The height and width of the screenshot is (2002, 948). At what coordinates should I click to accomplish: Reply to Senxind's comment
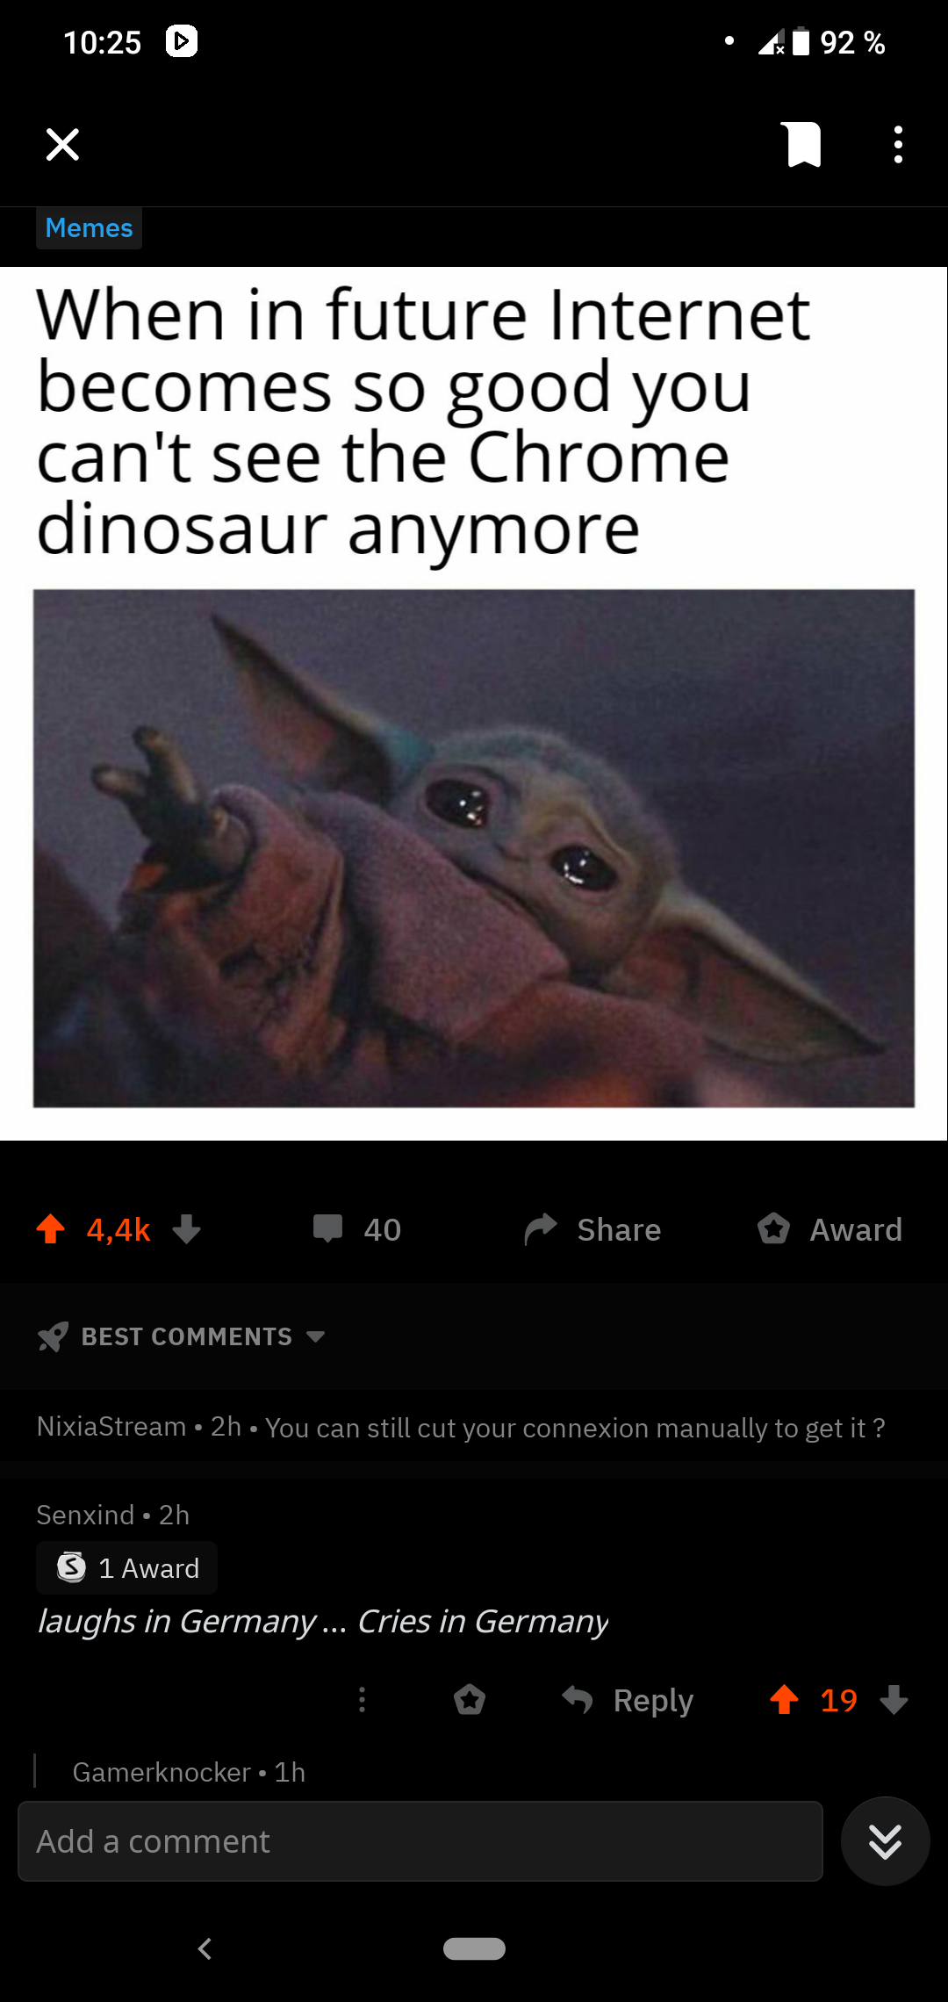pos(628,1700)
